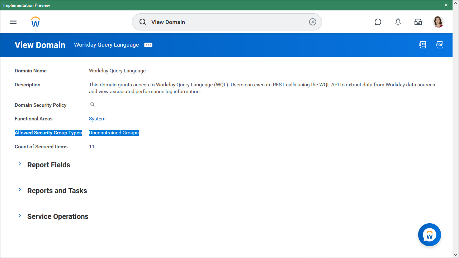Clear the View Domain search text
Viewport: 459px width, 258px height.
312,22
